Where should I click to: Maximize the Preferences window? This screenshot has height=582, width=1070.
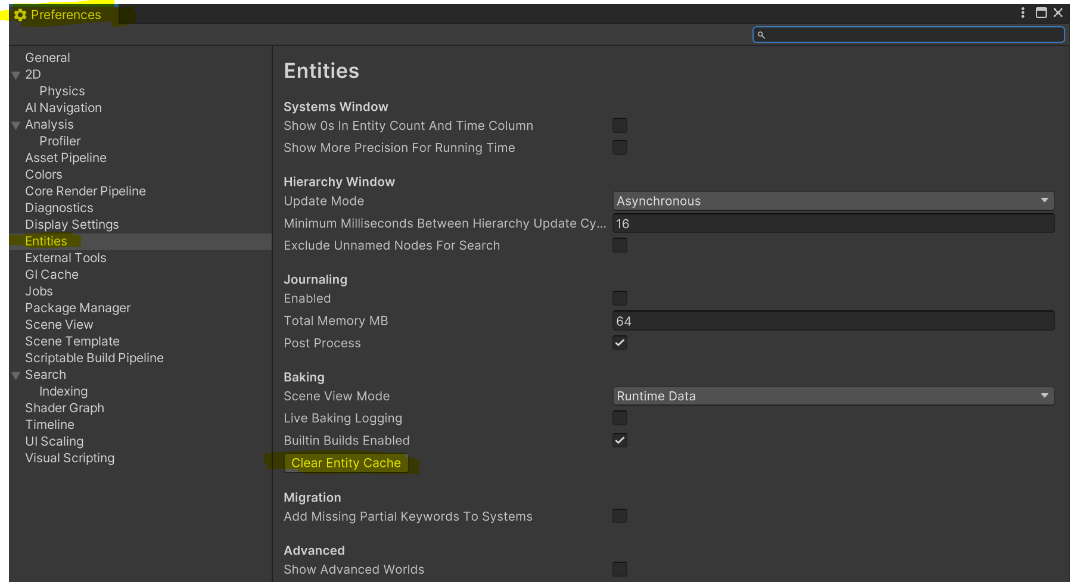[x=1041, y=13]
